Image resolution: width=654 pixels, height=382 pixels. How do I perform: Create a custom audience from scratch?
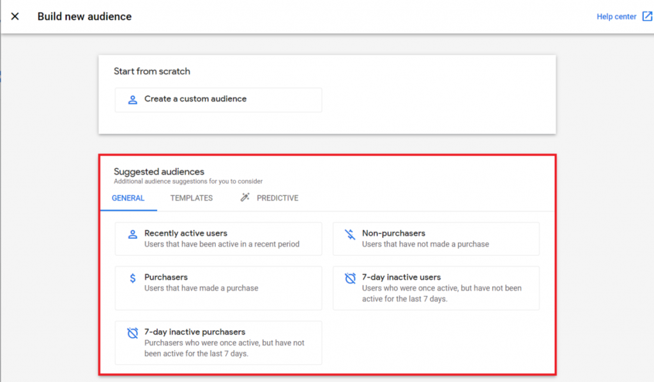(x=218, y=100)
